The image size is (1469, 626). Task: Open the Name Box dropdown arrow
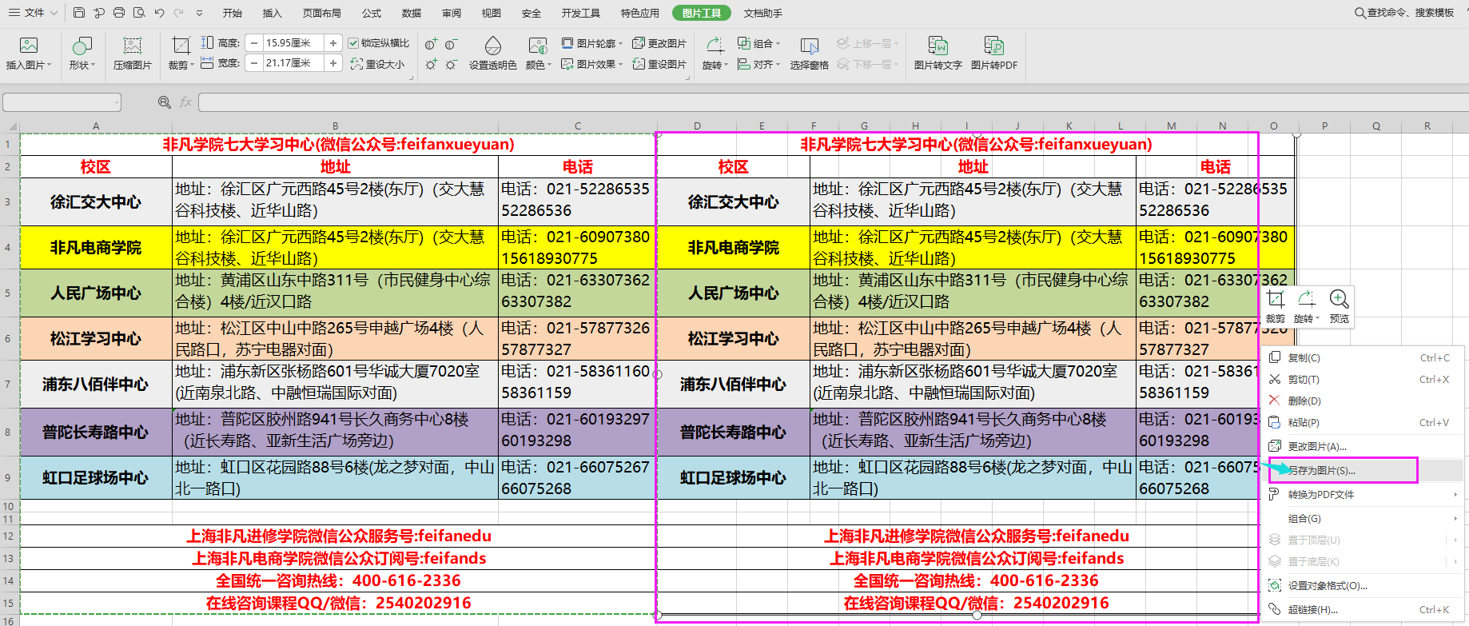[x=117, y=102]
